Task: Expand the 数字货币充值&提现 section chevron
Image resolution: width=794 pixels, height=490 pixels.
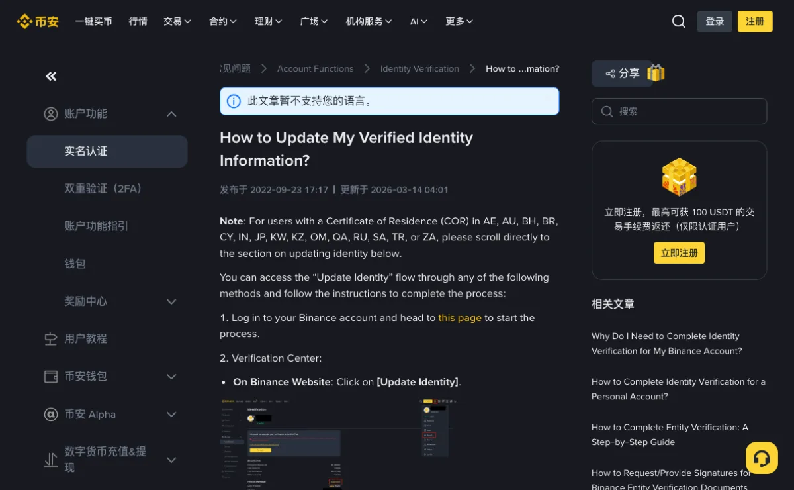Action: coord(171,460)
